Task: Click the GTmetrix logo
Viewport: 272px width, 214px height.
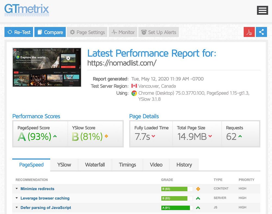Action: 27,10
